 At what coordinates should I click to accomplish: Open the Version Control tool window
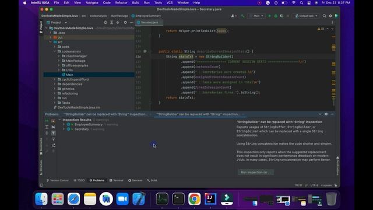(57, 180)
